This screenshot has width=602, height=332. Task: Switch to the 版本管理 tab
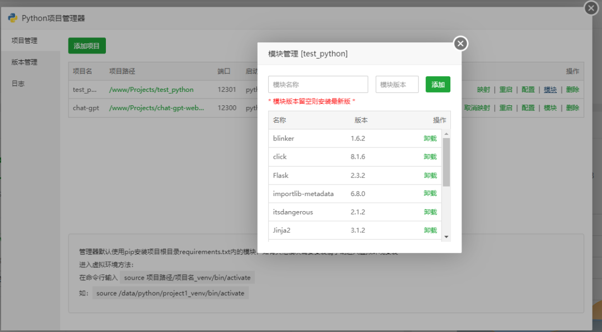pyautogui.click(x=25, y=62)
